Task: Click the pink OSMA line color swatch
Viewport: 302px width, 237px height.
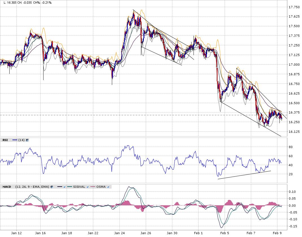Action: 93,187
